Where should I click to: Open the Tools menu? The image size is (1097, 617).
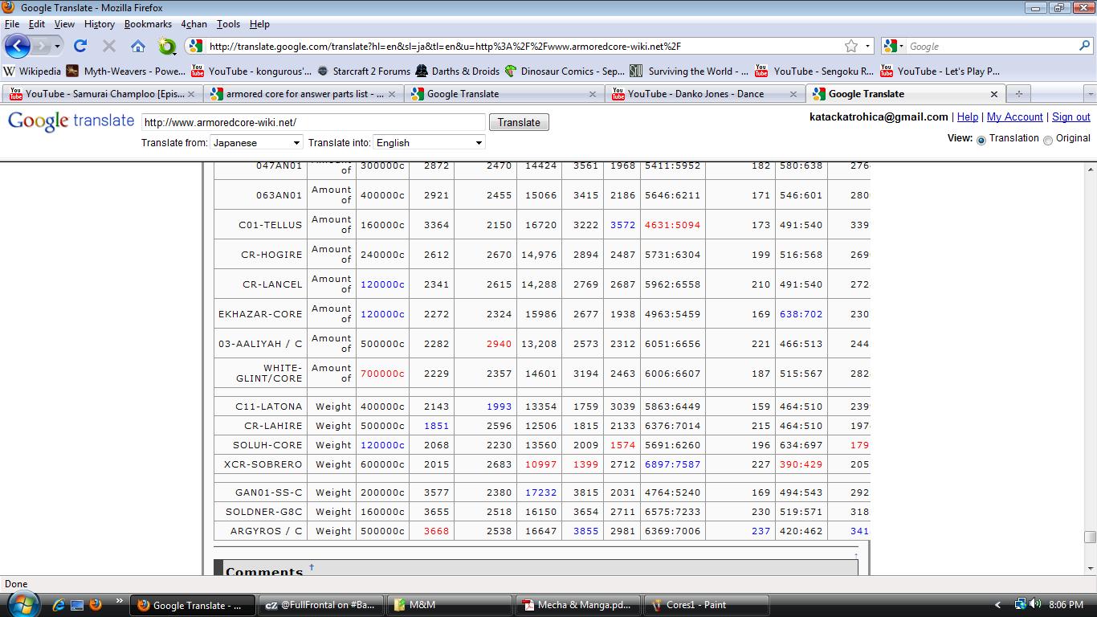pos(228,24)
